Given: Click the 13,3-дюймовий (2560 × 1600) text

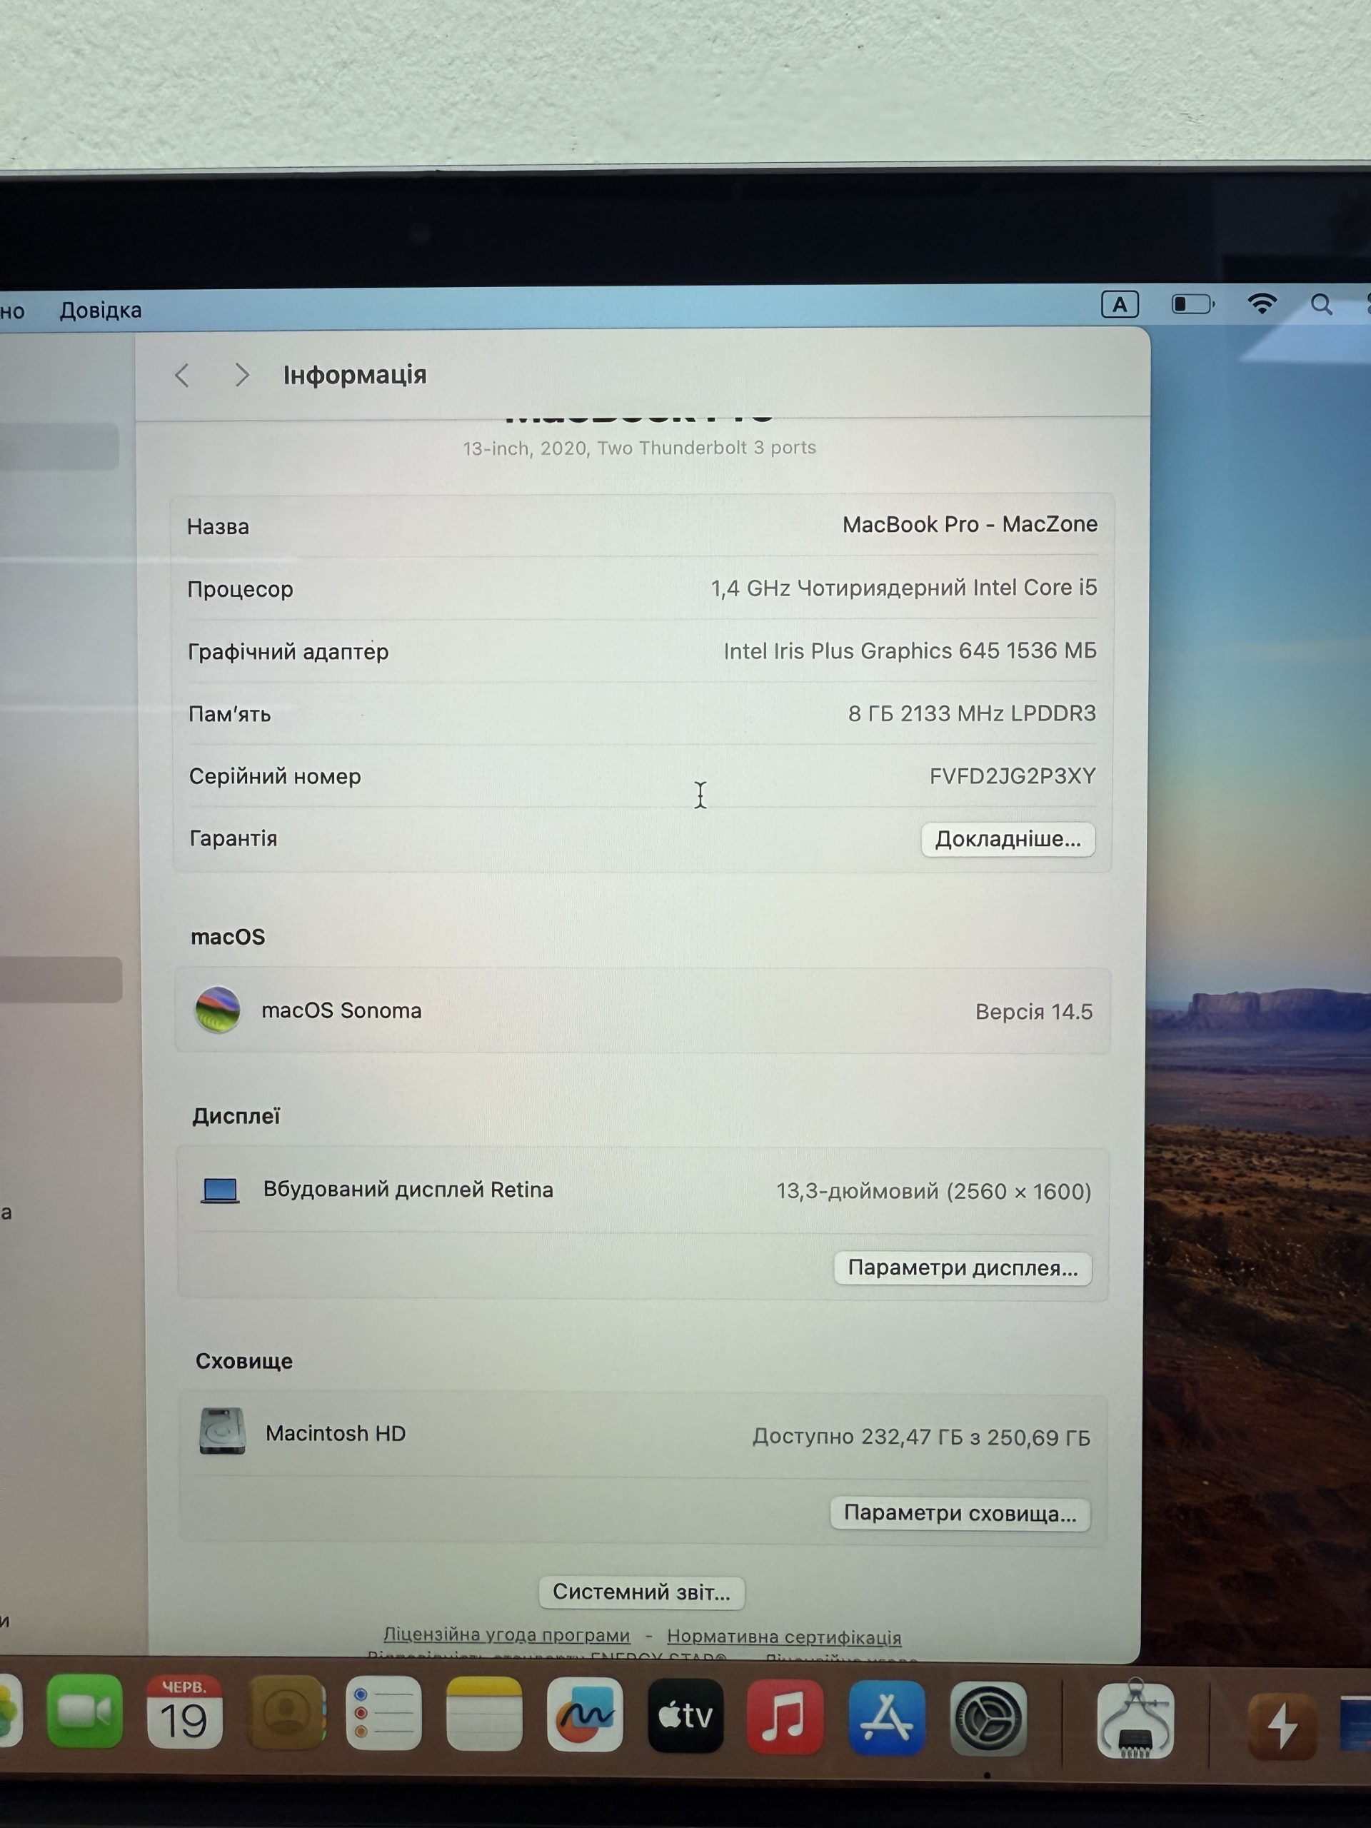Looking at the screenshot, I should point(934,1191).
